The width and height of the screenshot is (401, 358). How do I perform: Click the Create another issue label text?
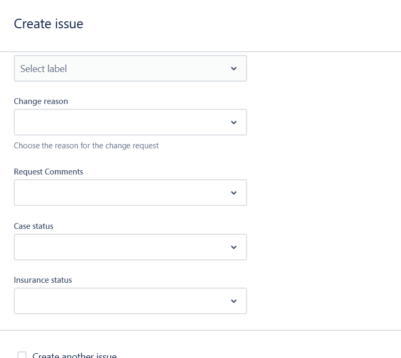[x=75, y=355]
